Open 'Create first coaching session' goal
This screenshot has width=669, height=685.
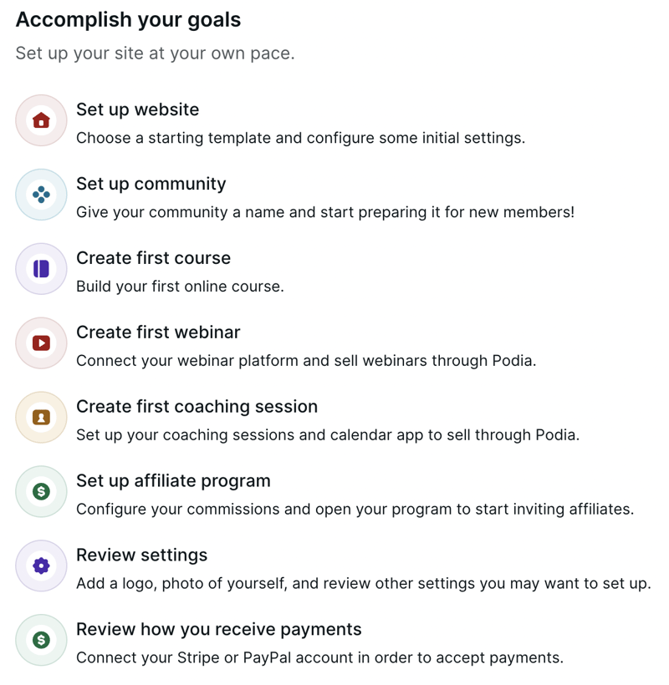pos(197,407)
